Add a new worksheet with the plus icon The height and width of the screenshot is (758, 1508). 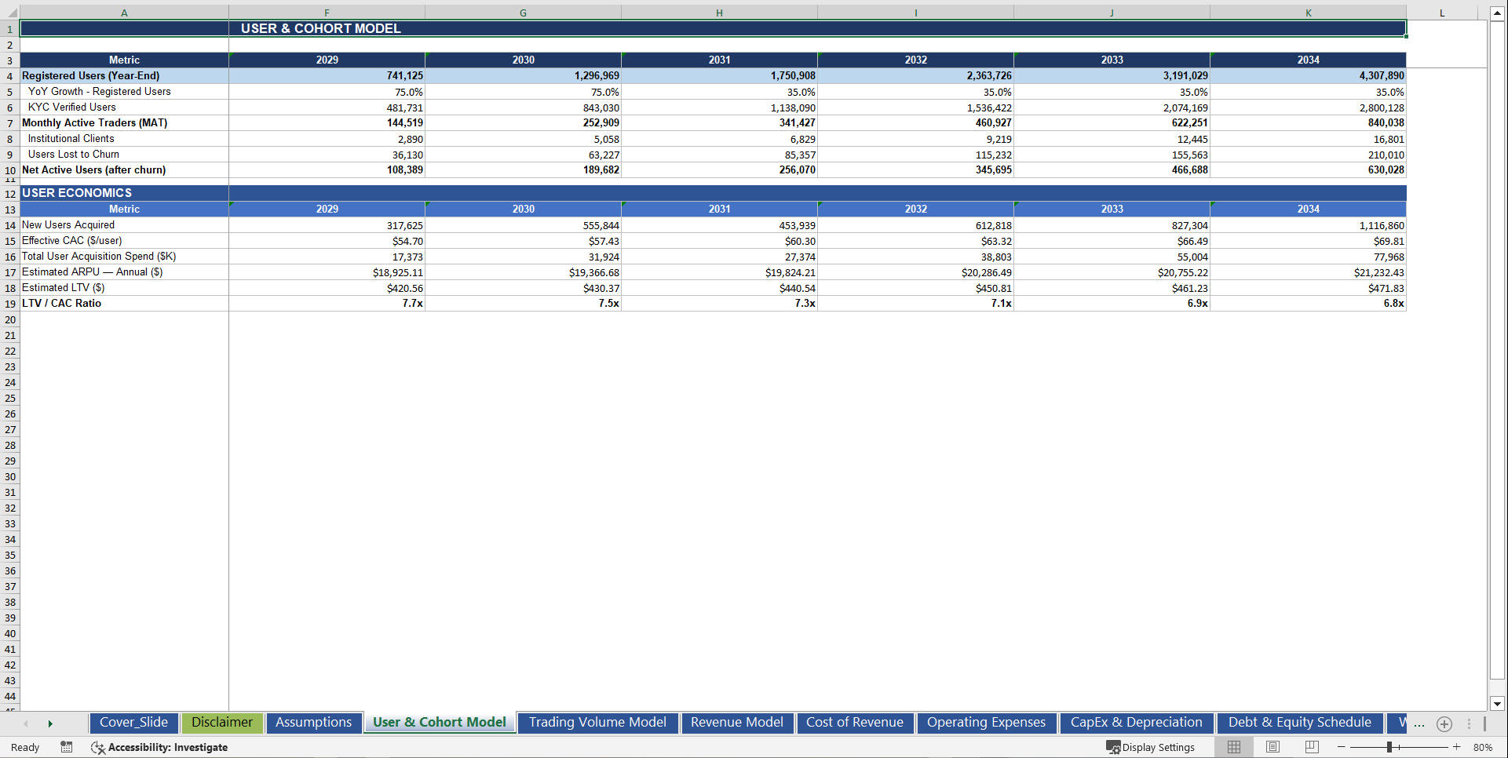(1444, 723)
